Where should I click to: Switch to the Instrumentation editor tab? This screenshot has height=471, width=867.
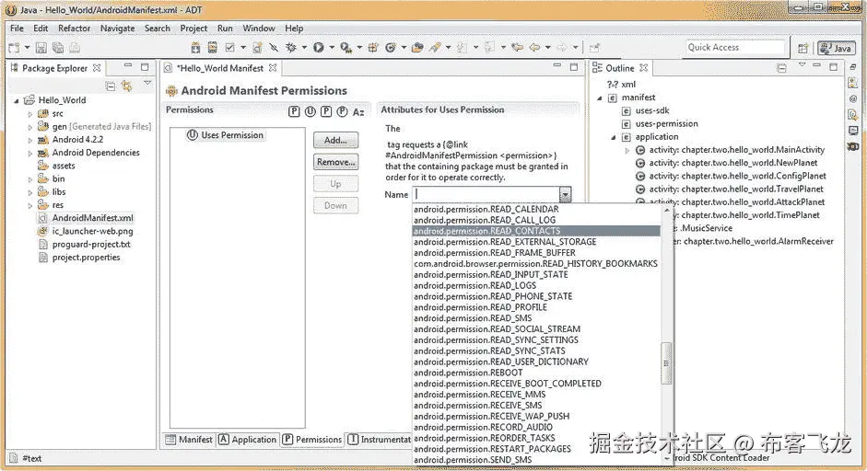(x=381, y=440)
